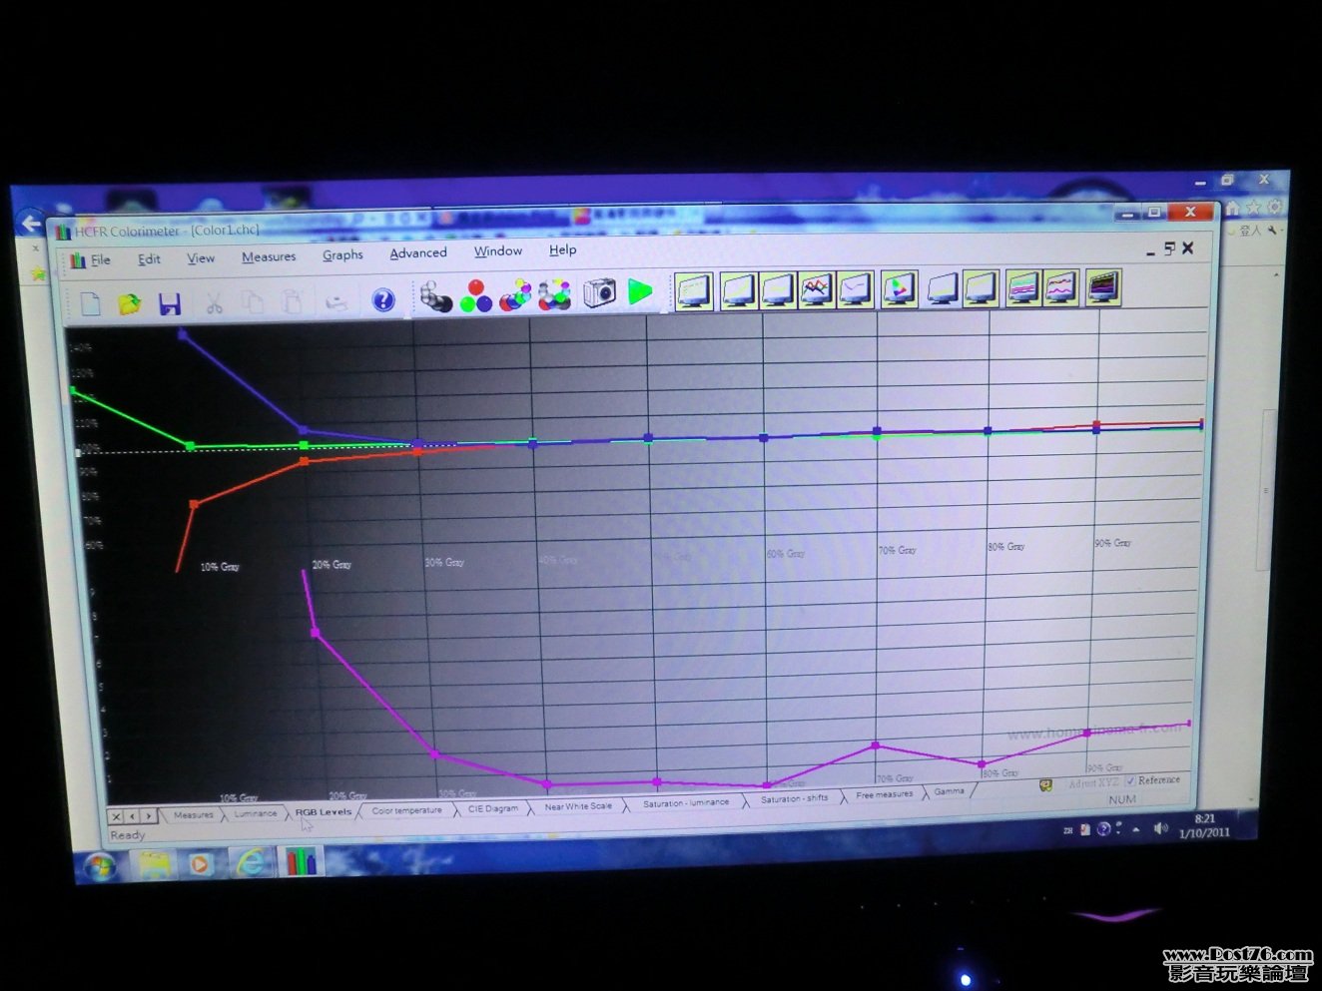Open the Window menu
The width and height of the screenshot is (1322, 991).
(x=498, y=251)
